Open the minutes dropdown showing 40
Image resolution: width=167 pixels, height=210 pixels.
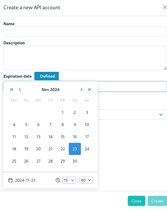click(86, 180)
